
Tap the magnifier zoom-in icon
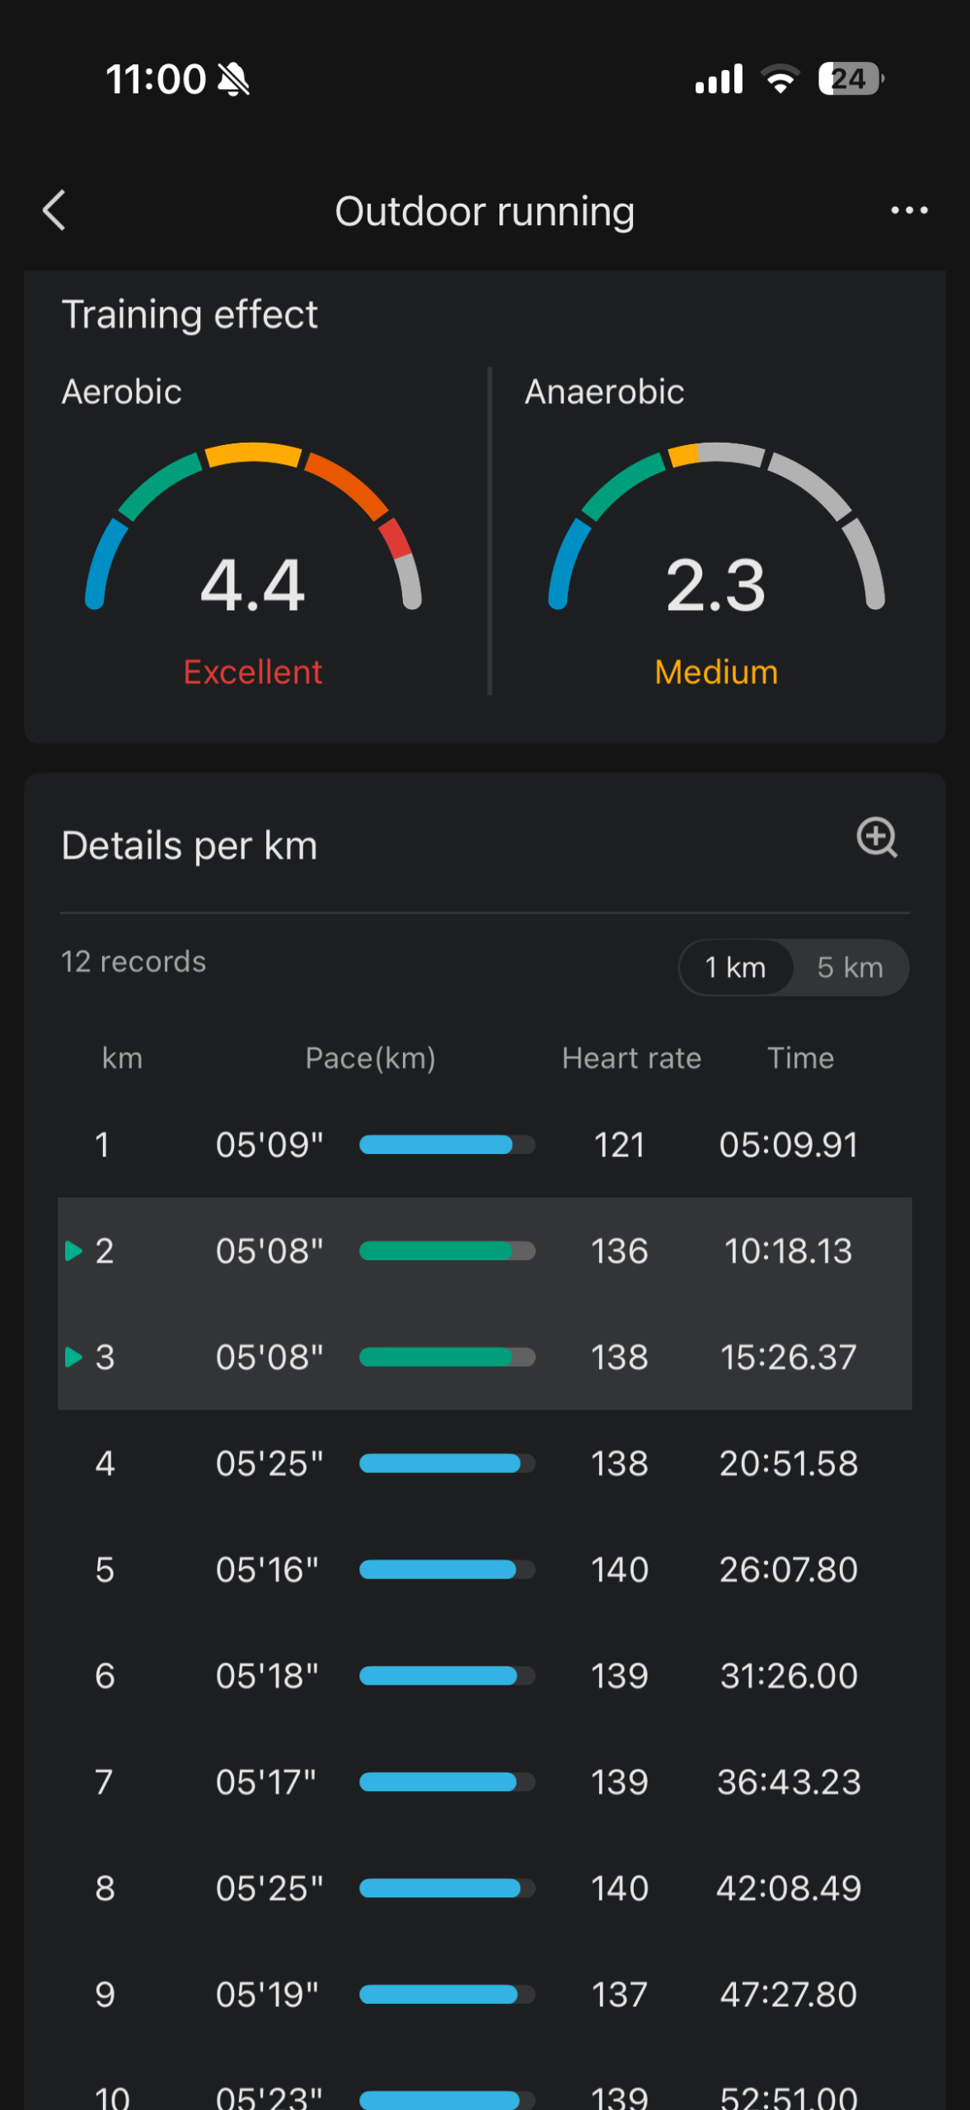[x=877, y=838]
